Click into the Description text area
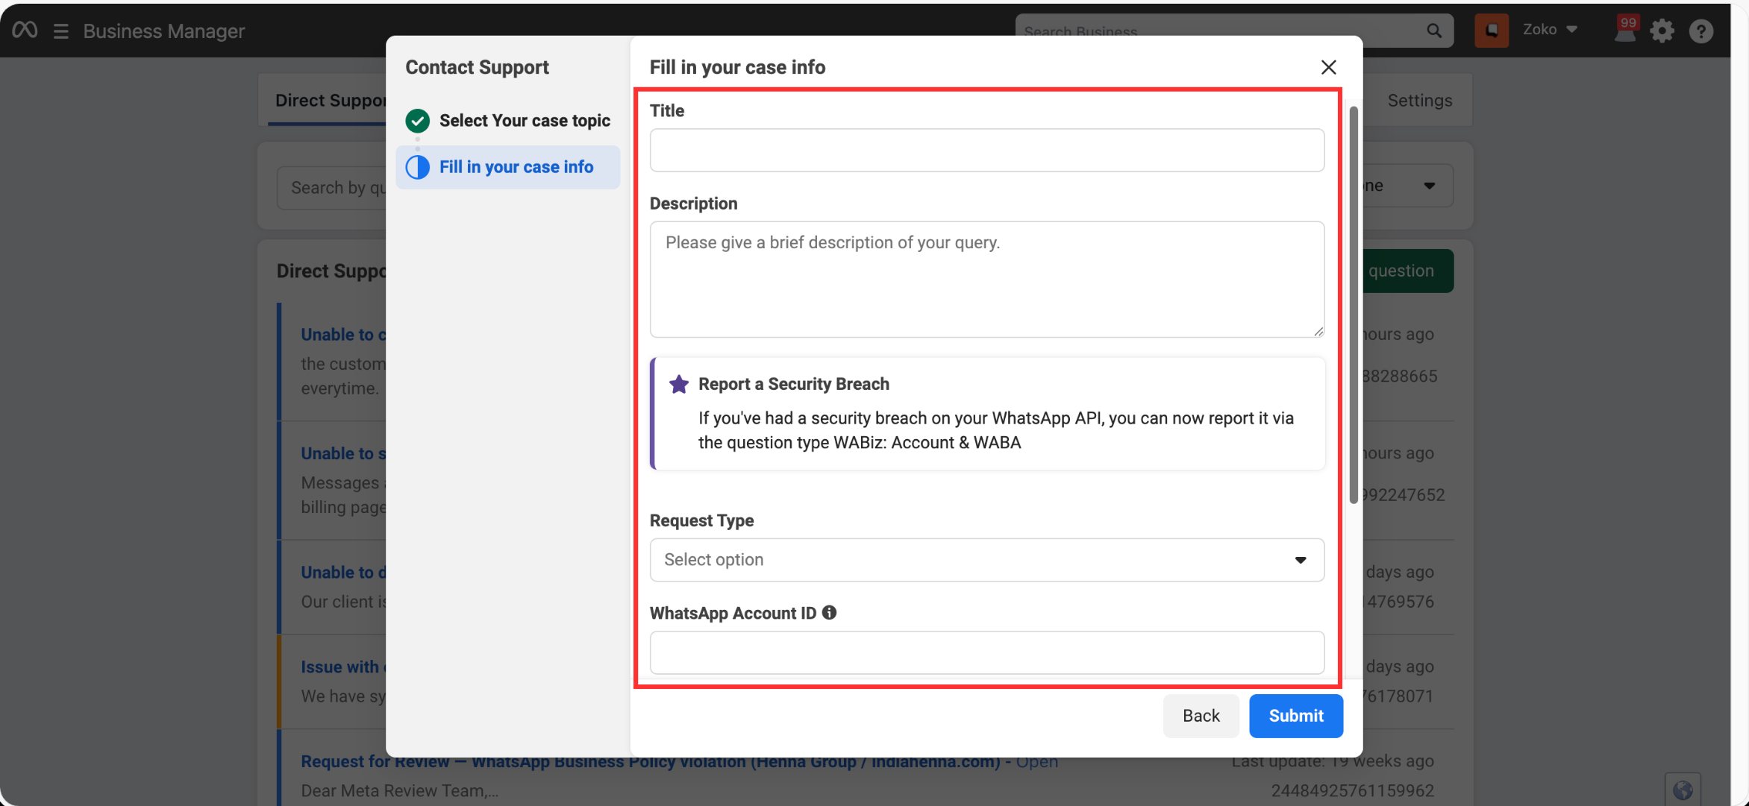Screen dimensions: 1749x806 click(x=986, y=280)
